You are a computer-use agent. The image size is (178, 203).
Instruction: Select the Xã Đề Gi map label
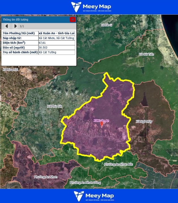point(107,25)
